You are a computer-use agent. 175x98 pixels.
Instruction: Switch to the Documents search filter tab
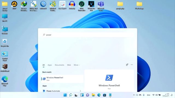[x=60, y=65]
